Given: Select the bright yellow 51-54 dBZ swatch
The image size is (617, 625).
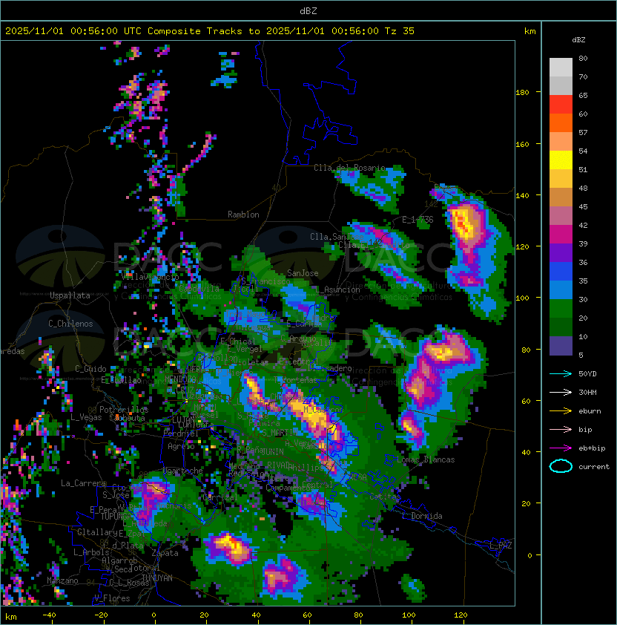Looking at the screenshot, I should pyautogui.click(x=561, y=160).
